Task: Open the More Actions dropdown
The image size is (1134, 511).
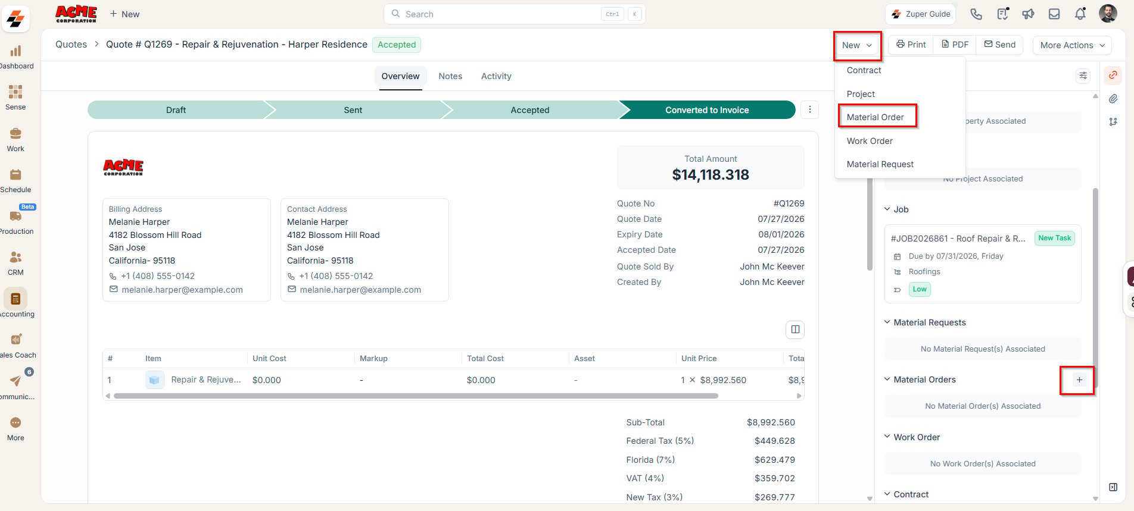Action: (1072, 45)
